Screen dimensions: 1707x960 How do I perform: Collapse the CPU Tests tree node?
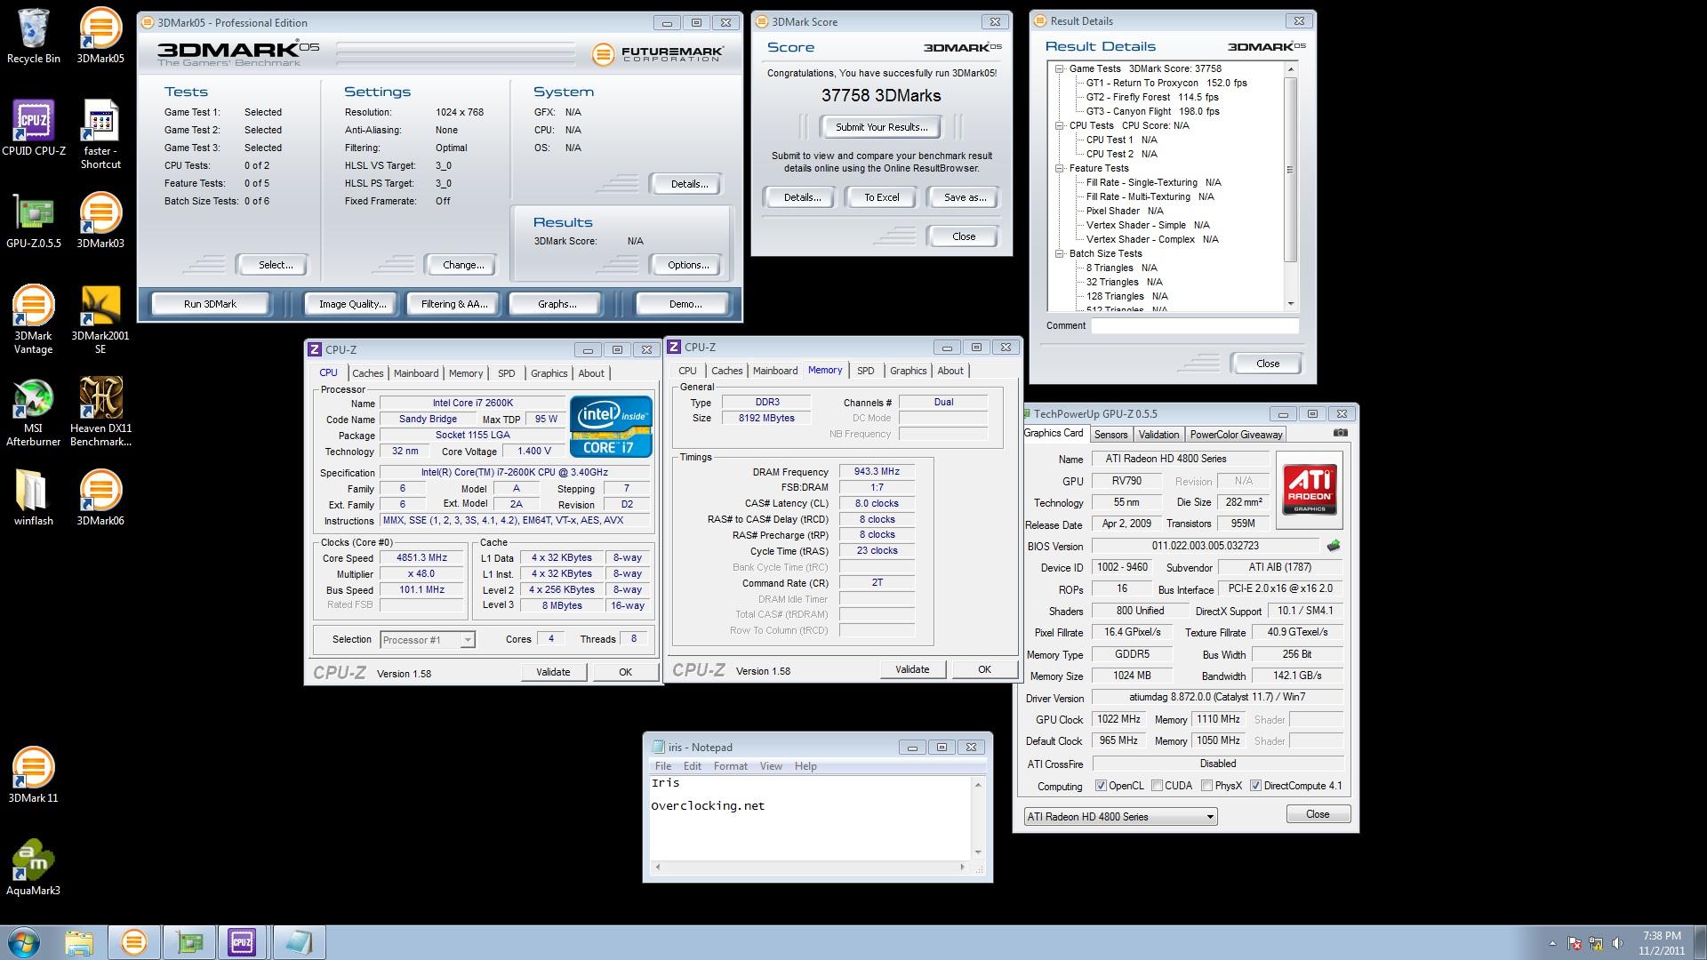[x=1060, y=125]
